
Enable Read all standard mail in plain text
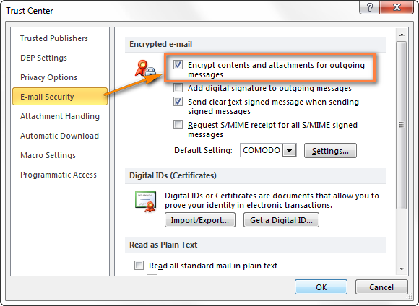coord(139,265)
